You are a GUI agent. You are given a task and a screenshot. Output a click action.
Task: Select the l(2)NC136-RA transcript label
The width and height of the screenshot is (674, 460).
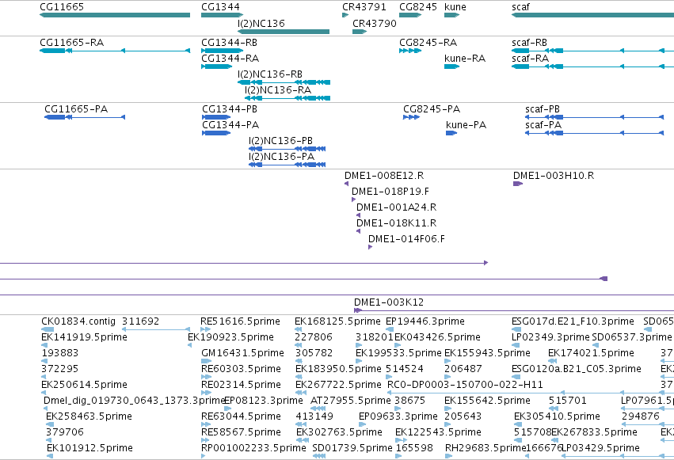(278, 90)
